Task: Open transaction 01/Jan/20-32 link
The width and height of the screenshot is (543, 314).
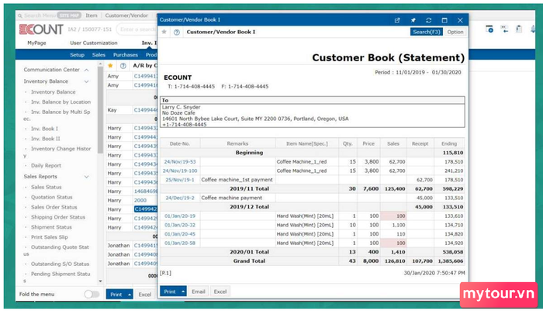Action: pyautogui.click(x=180, y=225)
